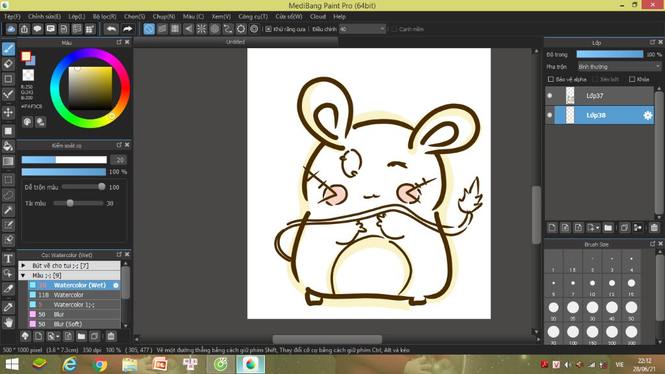Undo the last action in toolbar
The height and width of the screenshot is (374, 665).
[111, 29]
